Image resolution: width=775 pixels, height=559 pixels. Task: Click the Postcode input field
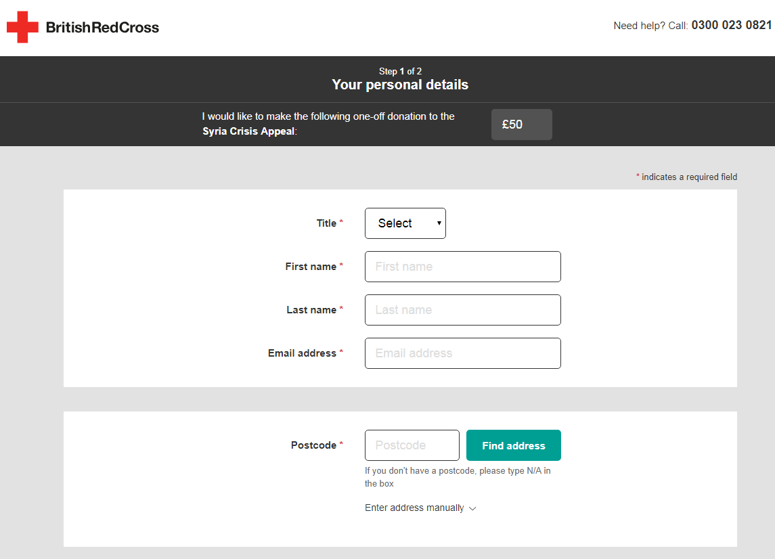point(412,445)
